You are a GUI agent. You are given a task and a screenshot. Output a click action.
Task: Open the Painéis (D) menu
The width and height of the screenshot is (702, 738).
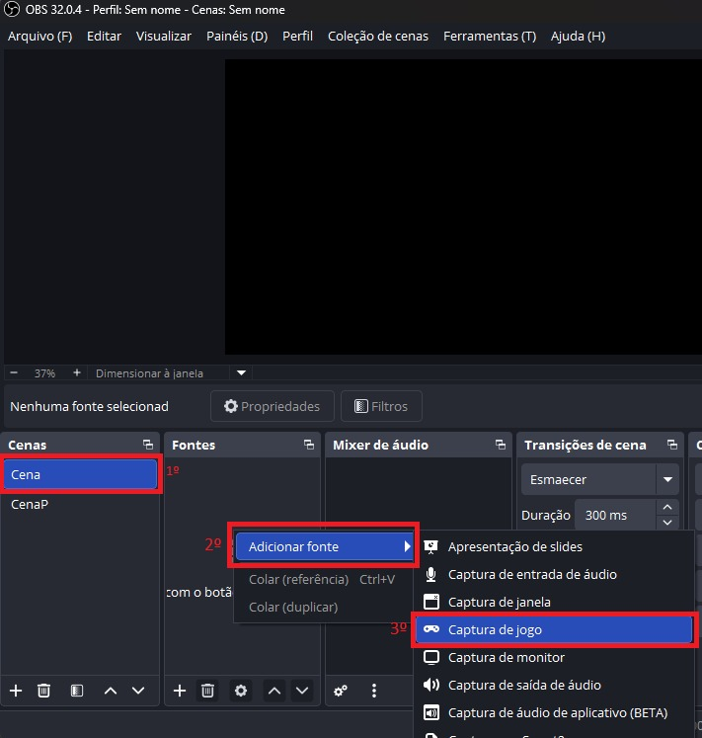click(x=237, y=37)
